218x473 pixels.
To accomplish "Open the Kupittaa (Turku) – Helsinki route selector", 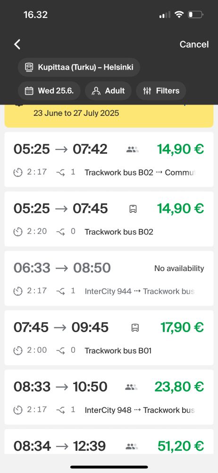I will (x=79, y=67).
